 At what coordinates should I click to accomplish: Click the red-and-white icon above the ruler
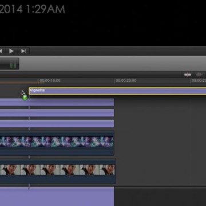click(x=188, y=74)
